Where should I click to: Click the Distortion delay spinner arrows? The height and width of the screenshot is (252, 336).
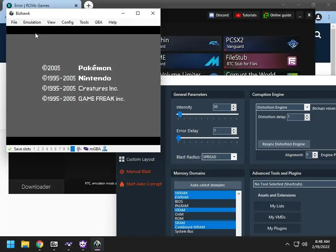[x=307, y=117]
